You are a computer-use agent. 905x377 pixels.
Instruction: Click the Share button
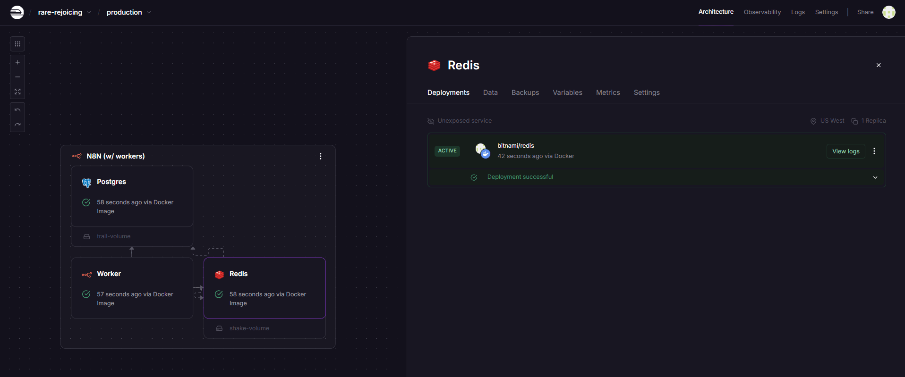point(865,12)
